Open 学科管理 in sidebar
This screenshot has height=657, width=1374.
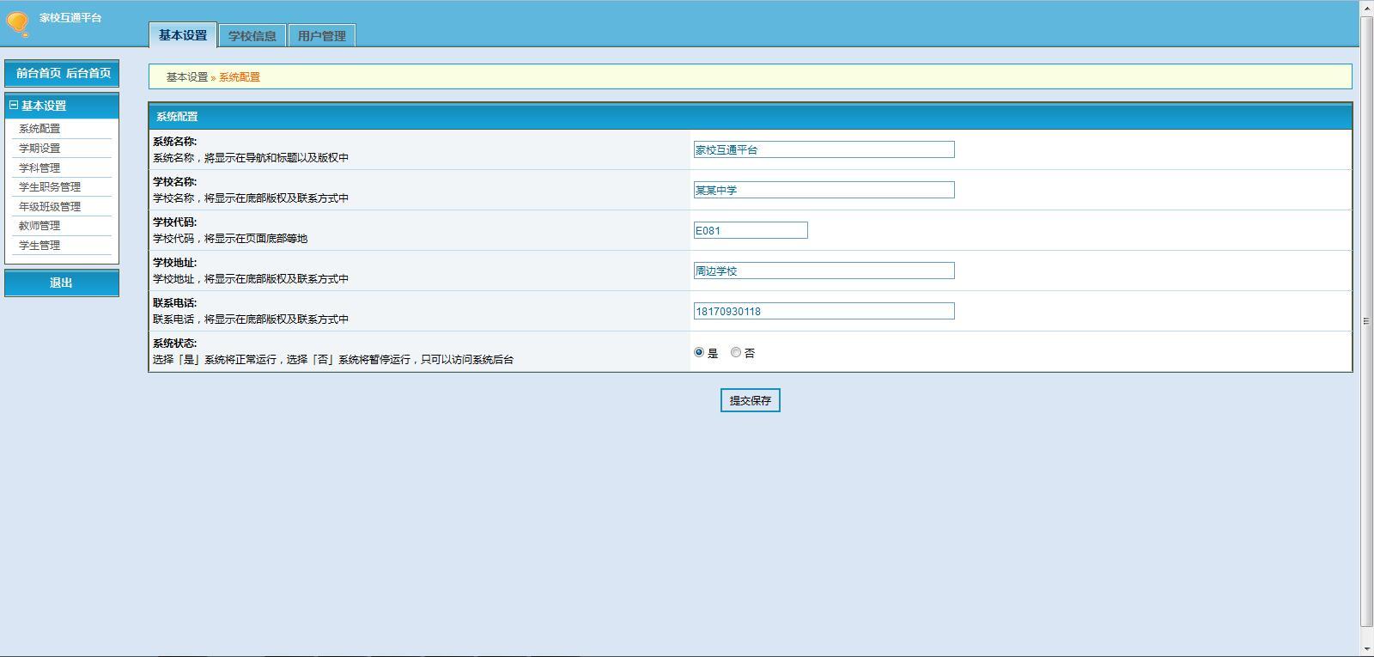tap(40, 168)
